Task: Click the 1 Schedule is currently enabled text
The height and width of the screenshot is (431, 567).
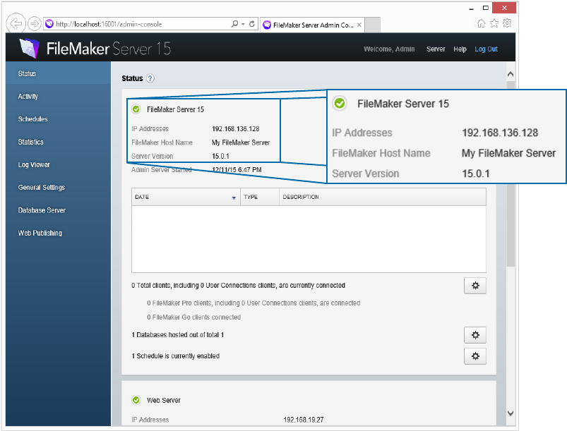Action: 175,356
